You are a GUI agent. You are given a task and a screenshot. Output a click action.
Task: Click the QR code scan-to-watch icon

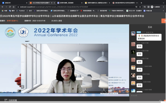coord(6,100)
